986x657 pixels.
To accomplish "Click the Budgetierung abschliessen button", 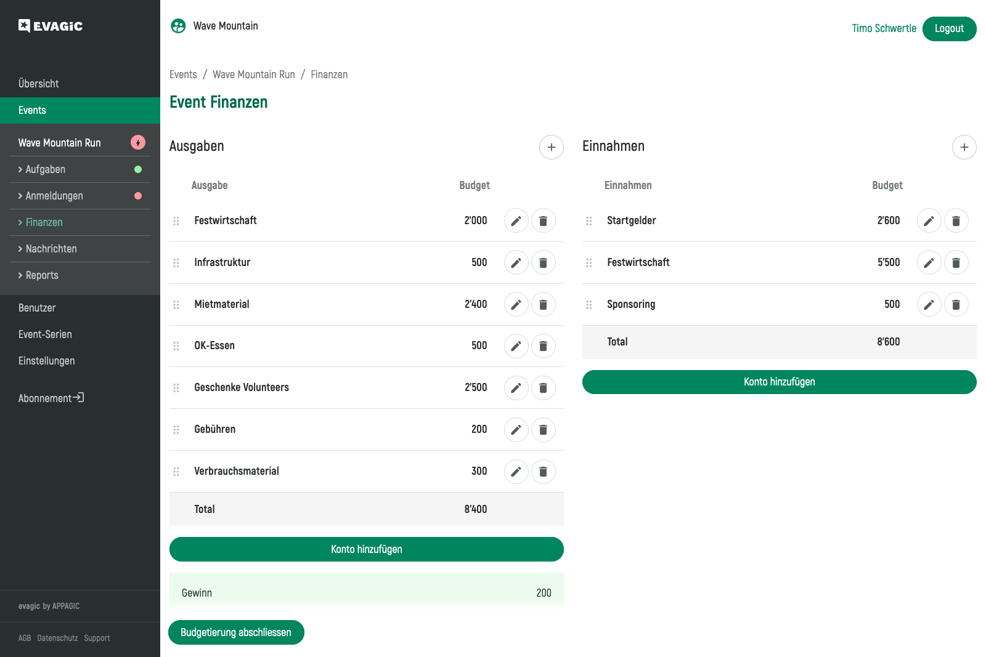I will point(236,632).
